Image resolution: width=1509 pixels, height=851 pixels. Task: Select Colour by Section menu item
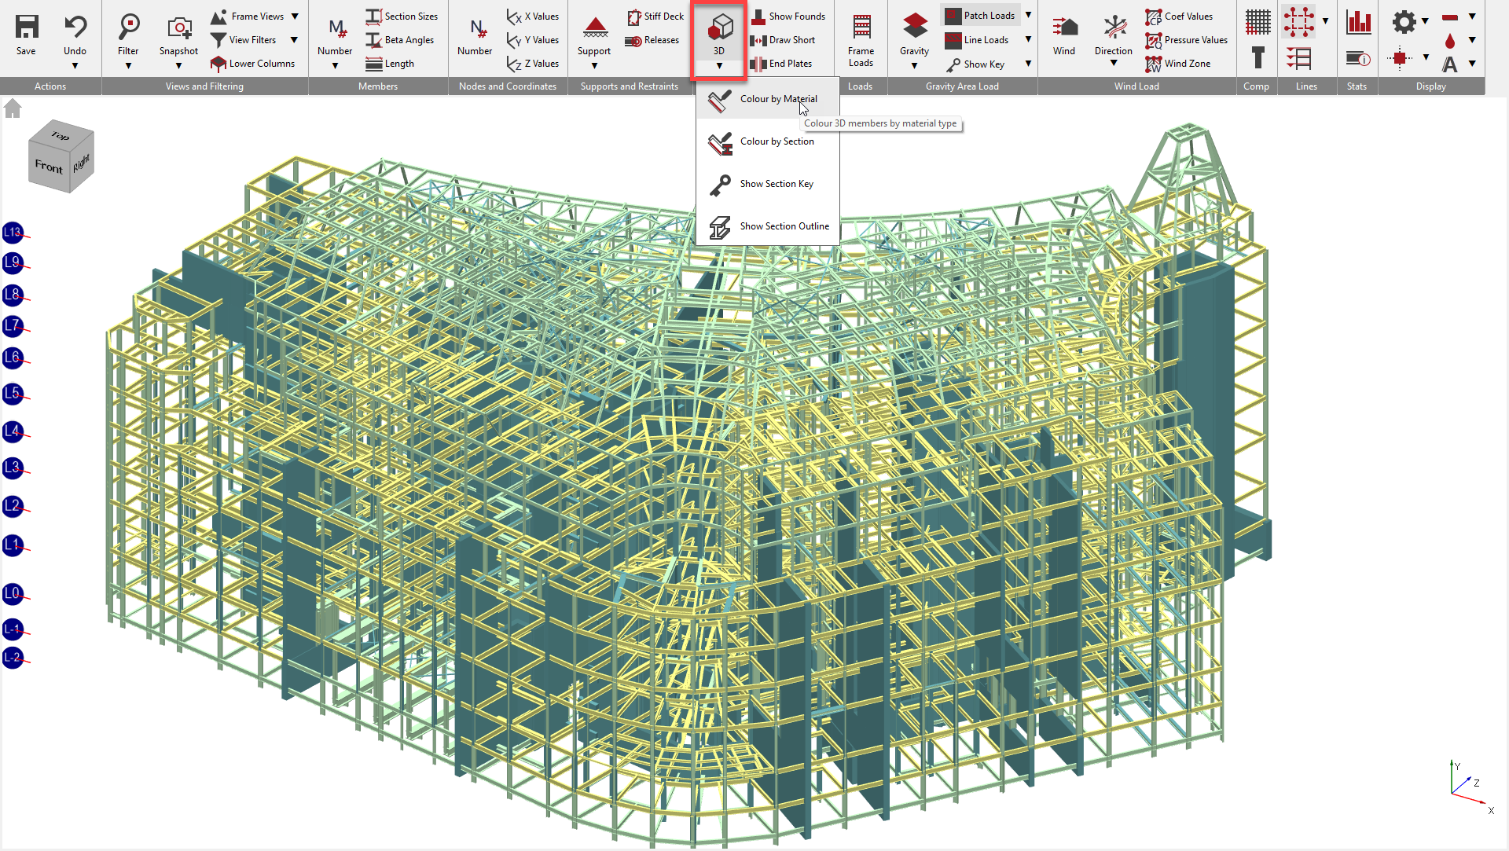[767, 141]
